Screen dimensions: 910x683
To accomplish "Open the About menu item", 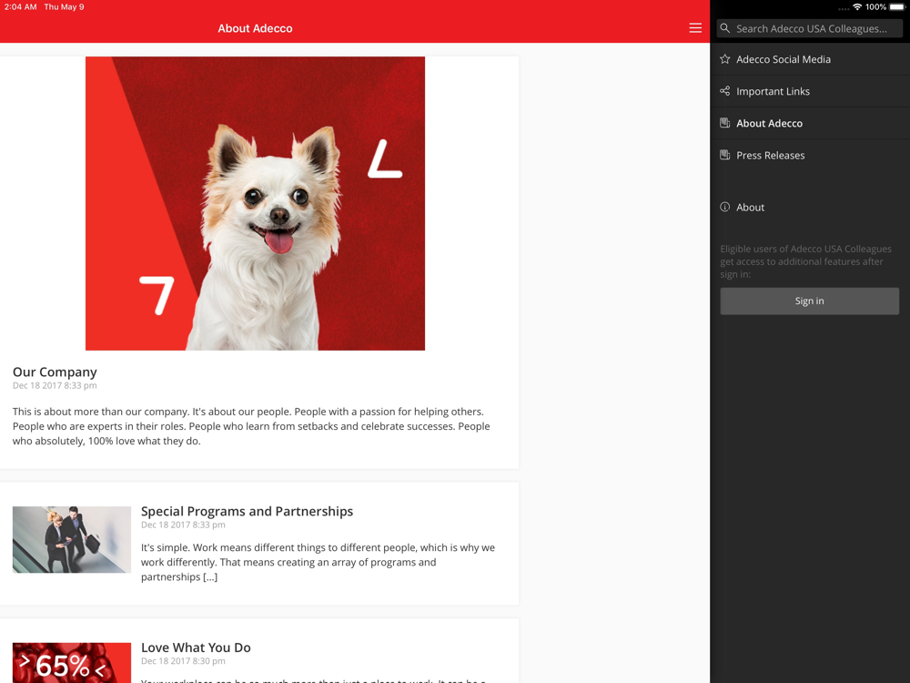I will (810, 208).
